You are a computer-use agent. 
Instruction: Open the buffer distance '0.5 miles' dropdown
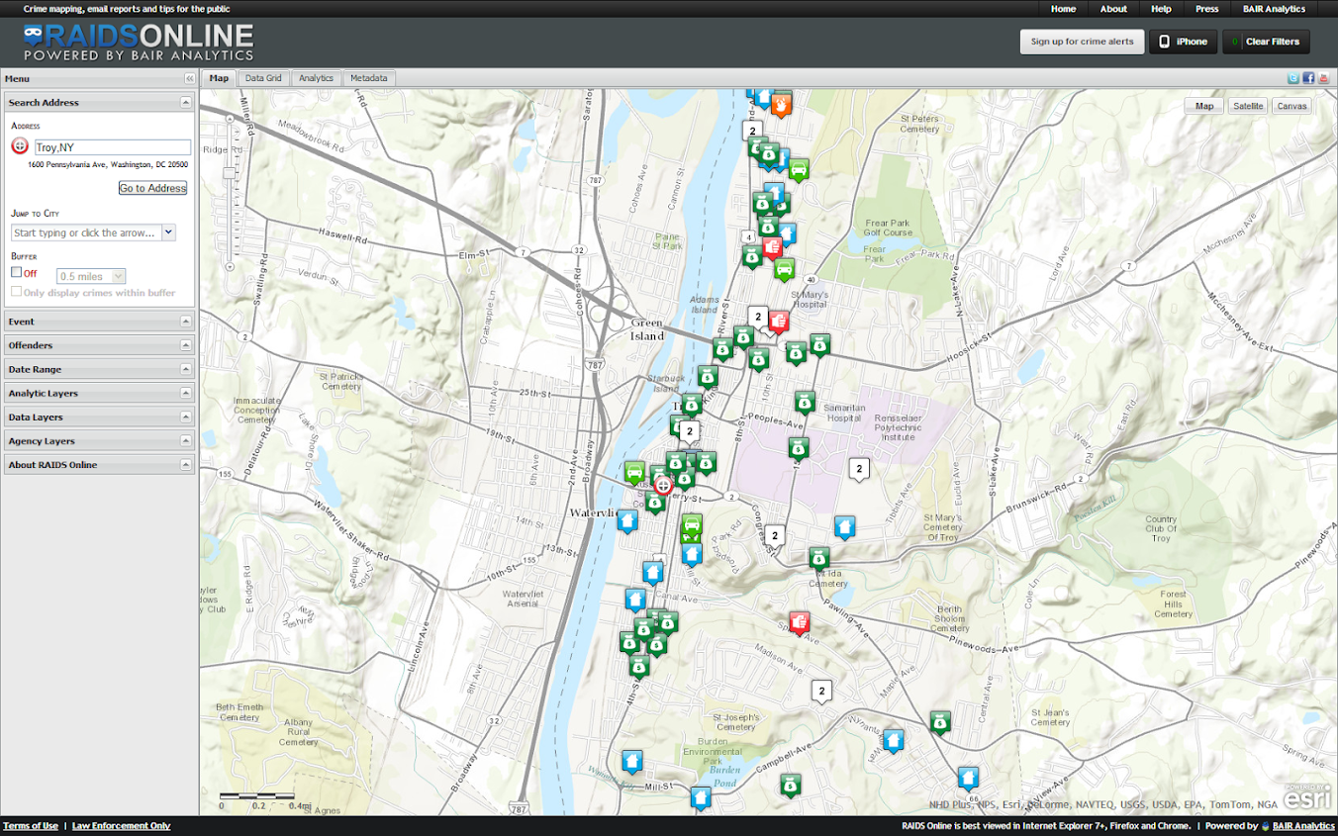pos(91,276)
